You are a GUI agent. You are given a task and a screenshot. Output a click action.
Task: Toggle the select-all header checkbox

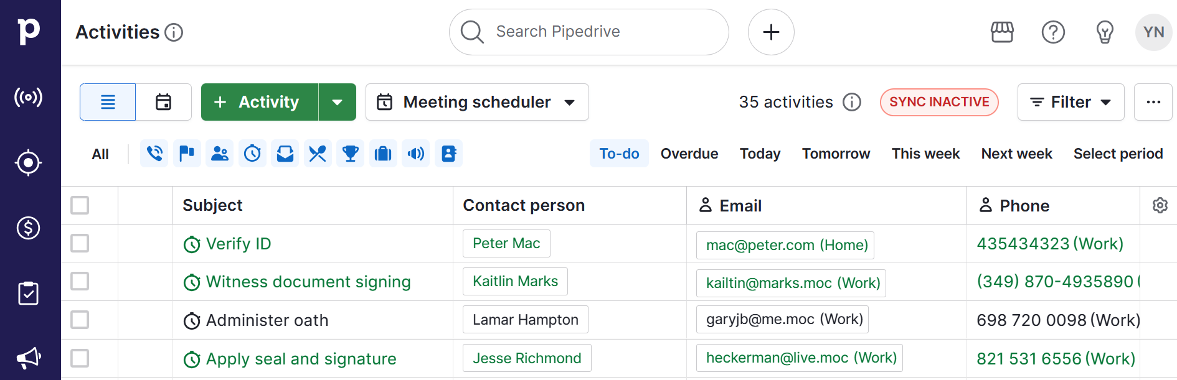click(80, 205)
